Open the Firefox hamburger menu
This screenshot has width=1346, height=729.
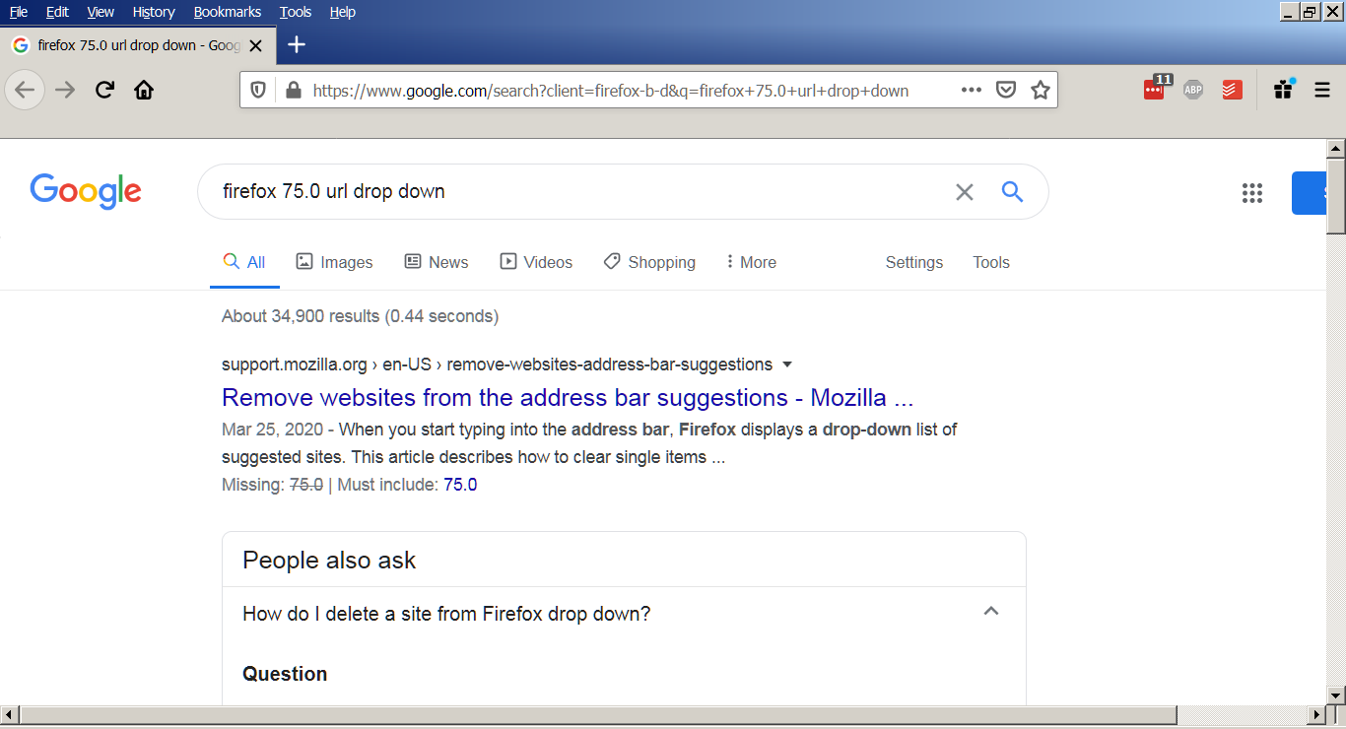point(1322,91)
